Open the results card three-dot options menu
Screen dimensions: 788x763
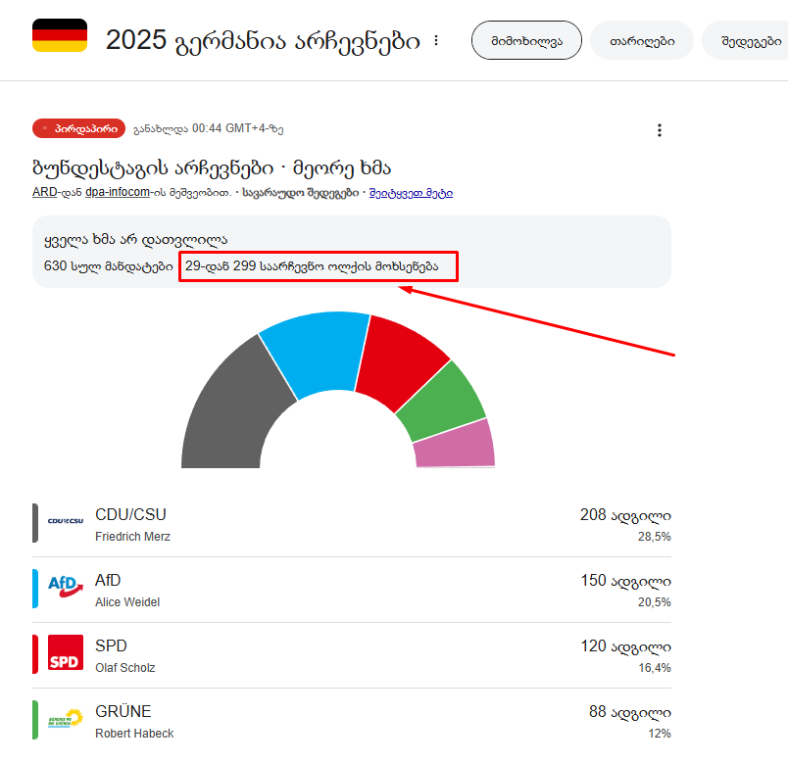click(x=660, y=130)
